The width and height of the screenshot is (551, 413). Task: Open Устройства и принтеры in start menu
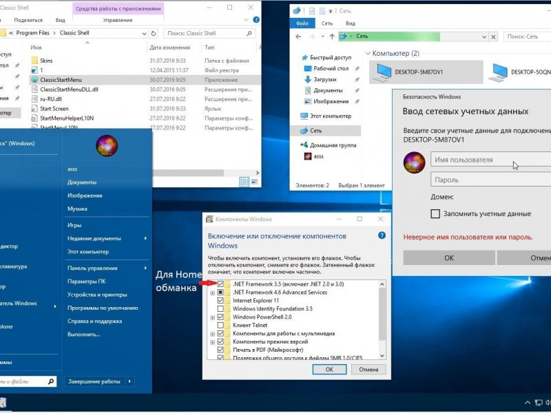tap(97, 295)
